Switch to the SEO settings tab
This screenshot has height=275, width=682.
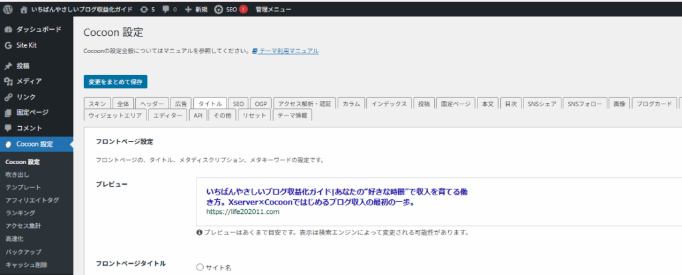click(x=238, y=104)
